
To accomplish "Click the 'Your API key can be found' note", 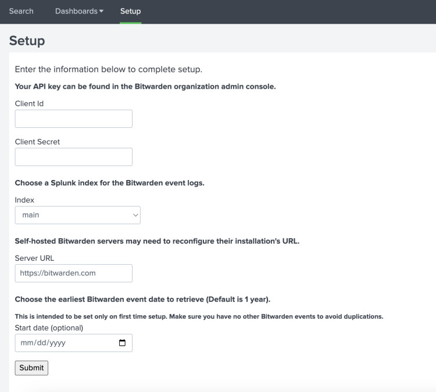I will [145, 87].
